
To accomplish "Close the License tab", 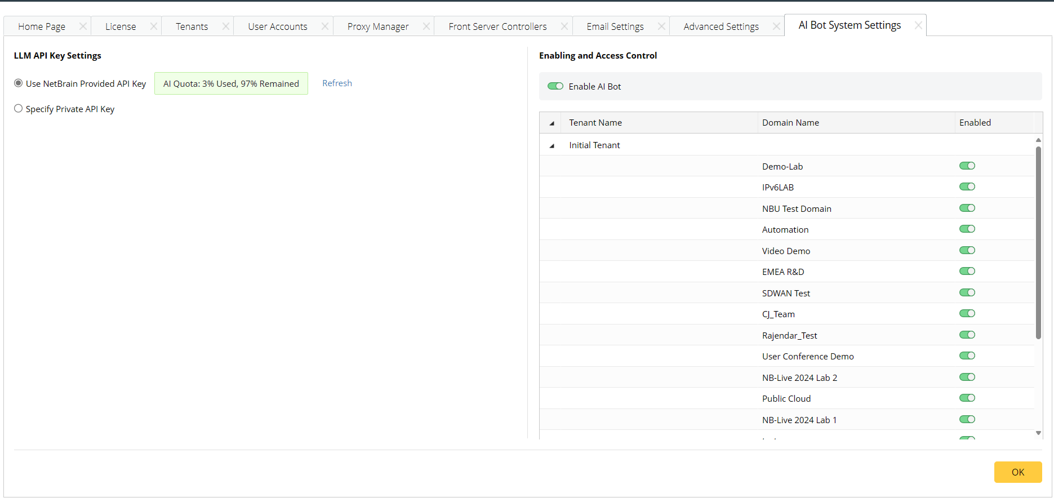I will click(x=153, y=26).
